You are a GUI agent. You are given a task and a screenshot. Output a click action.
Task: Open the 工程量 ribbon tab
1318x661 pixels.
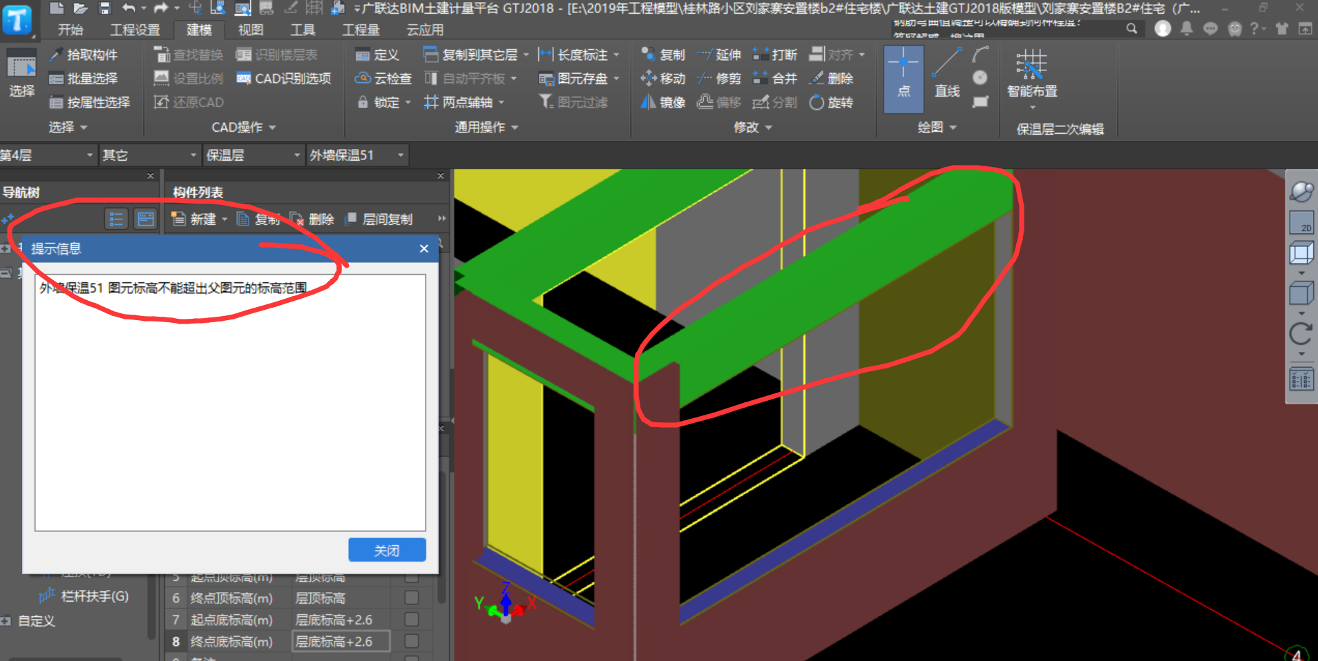361,30
